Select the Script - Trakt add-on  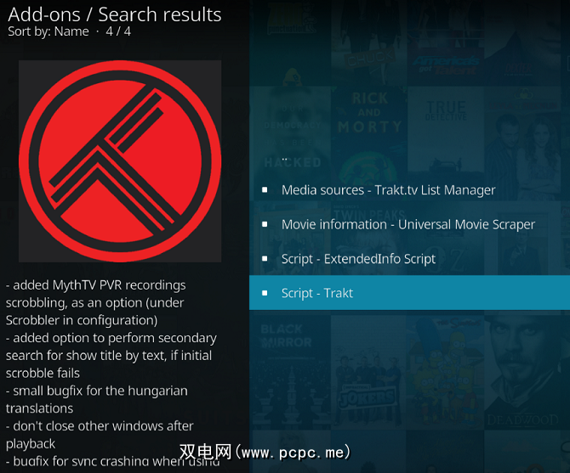click(409, 293)
